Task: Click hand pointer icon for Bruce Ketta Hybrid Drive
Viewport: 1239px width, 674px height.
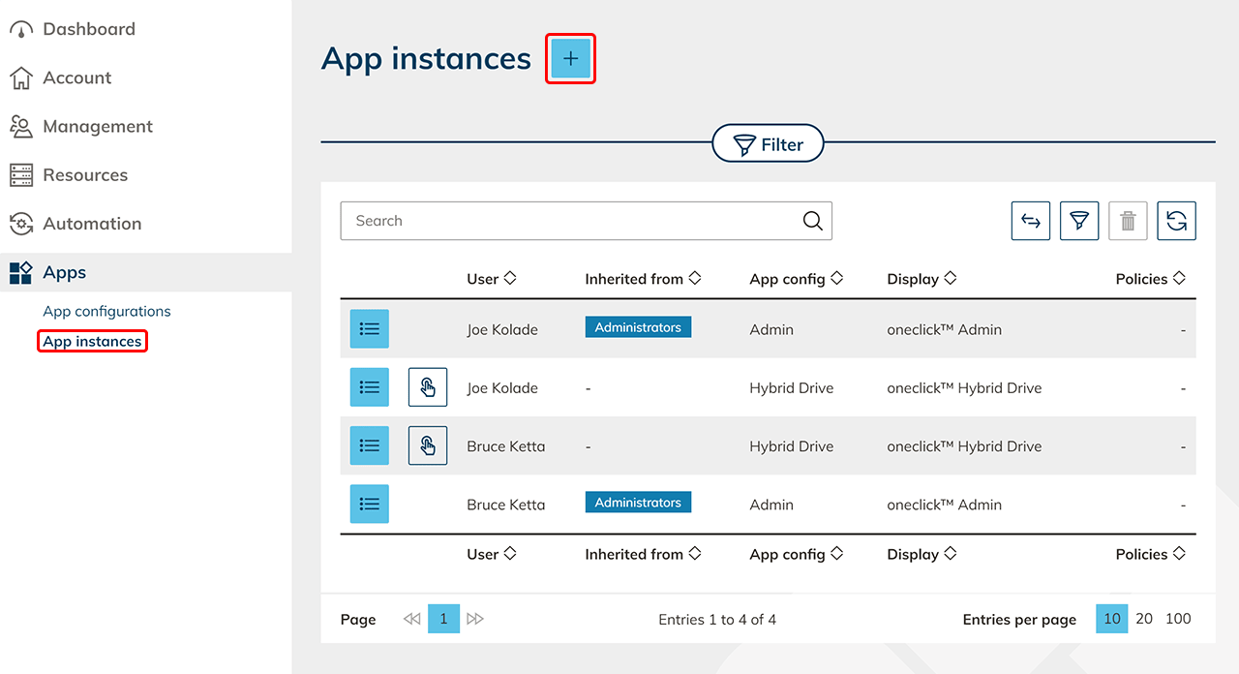Action: (x=428, y=445)
